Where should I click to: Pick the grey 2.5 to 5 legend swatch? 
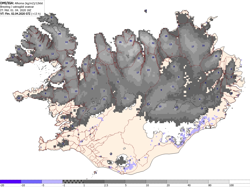[115, 182]
